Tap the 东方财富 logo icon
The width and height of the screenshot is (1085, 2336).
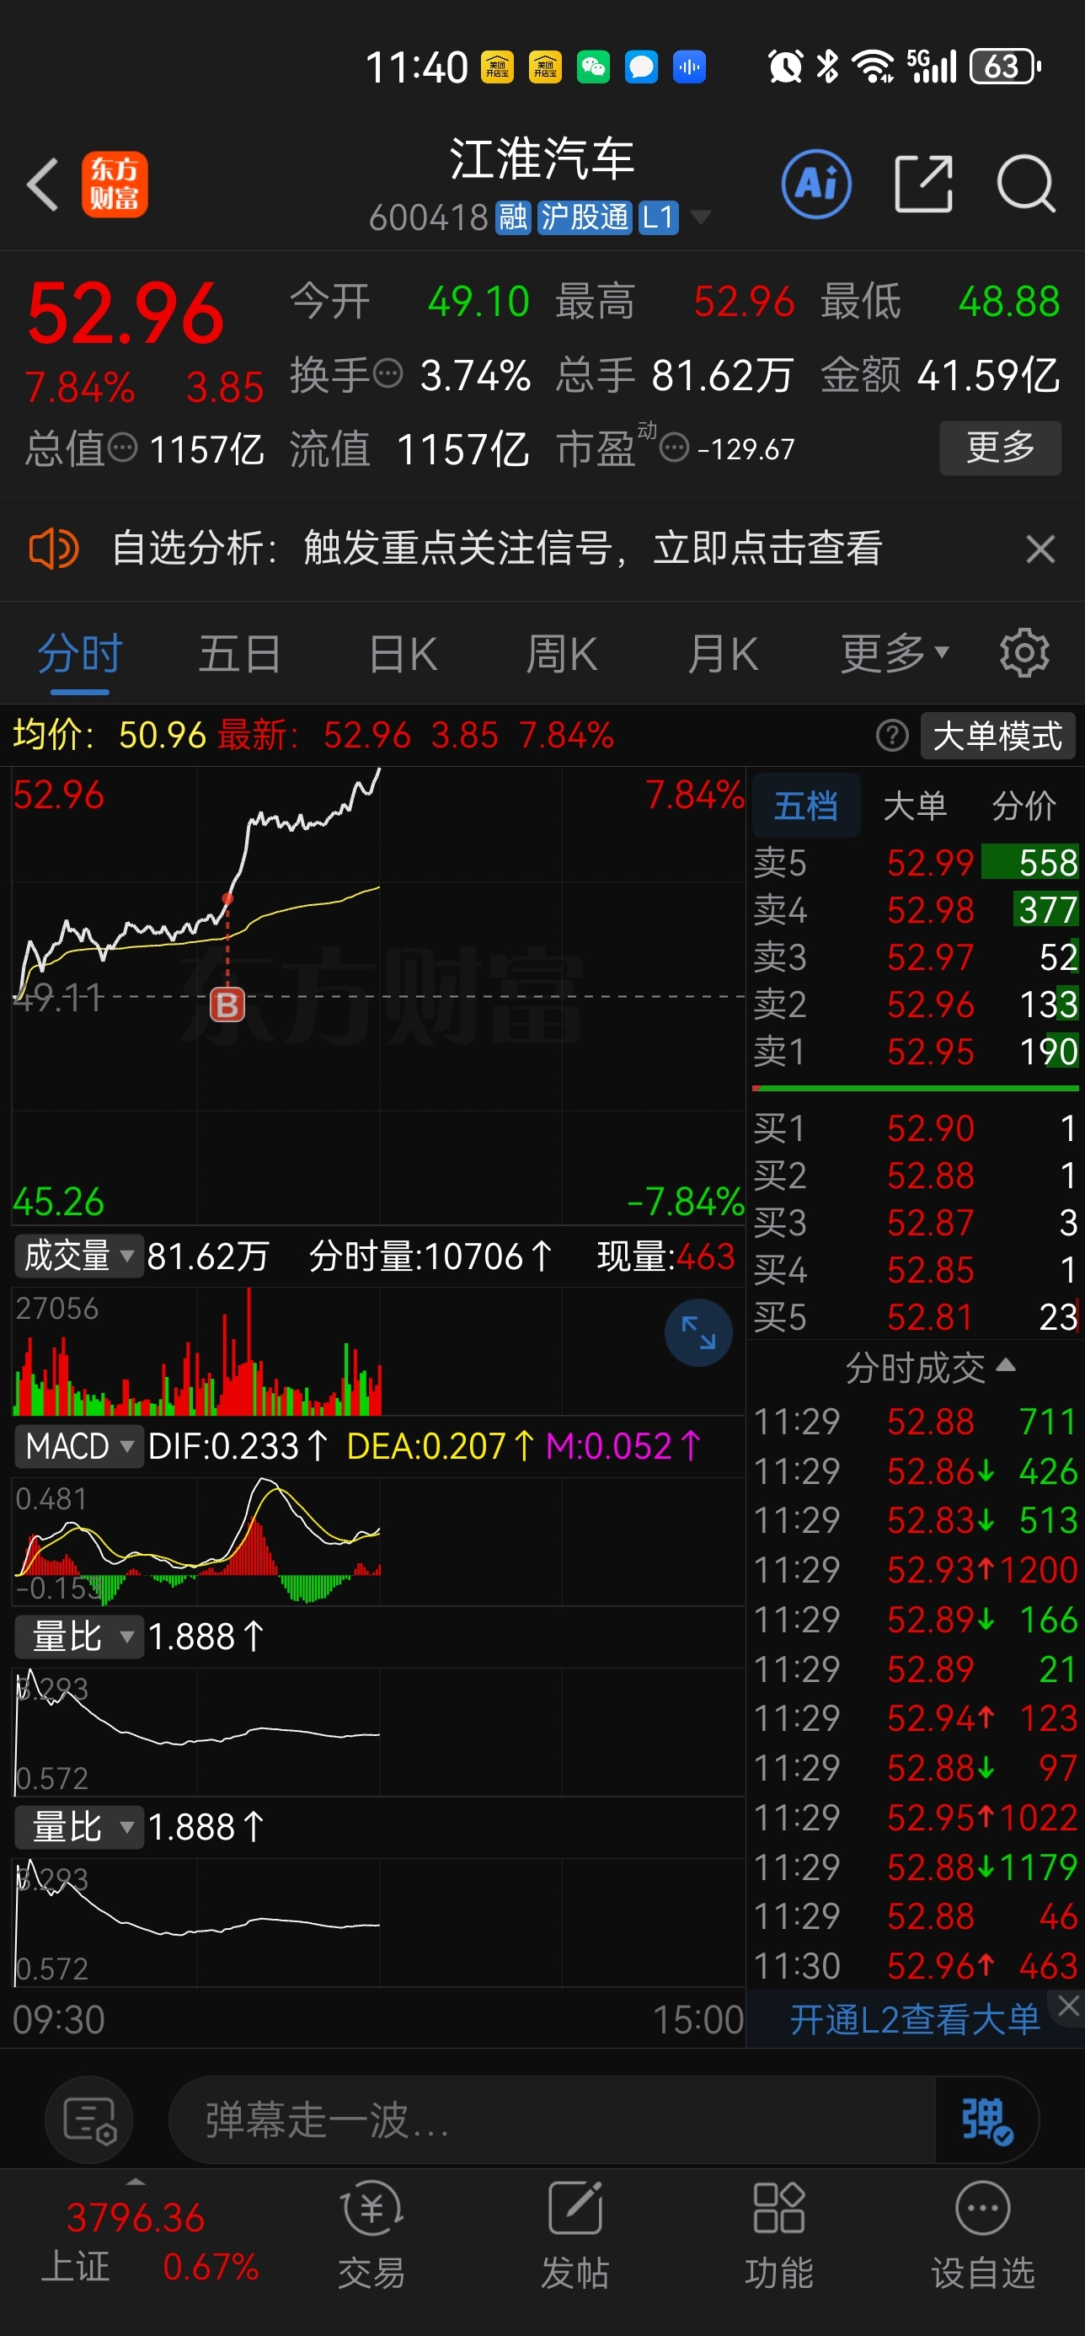coord(115,184)
